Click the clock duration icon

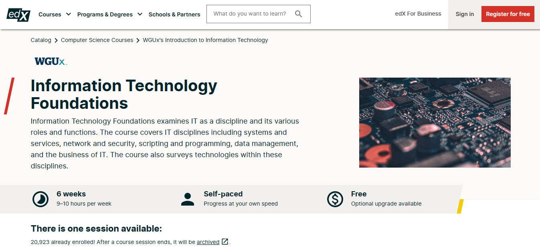[40, 199]
